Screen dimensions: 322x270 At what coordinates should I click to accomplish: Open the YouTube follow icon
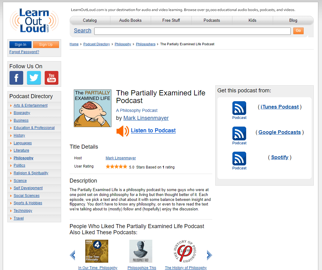(x=52, y=78)
